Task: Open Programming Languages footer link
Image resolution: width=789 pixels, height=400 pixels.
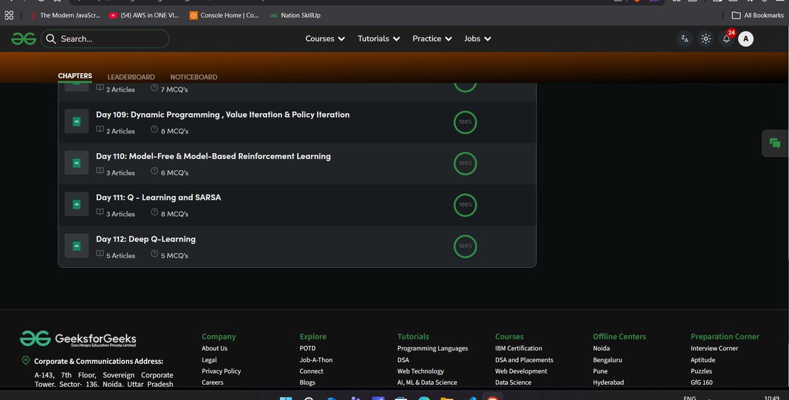Action: tap(433, 348)
